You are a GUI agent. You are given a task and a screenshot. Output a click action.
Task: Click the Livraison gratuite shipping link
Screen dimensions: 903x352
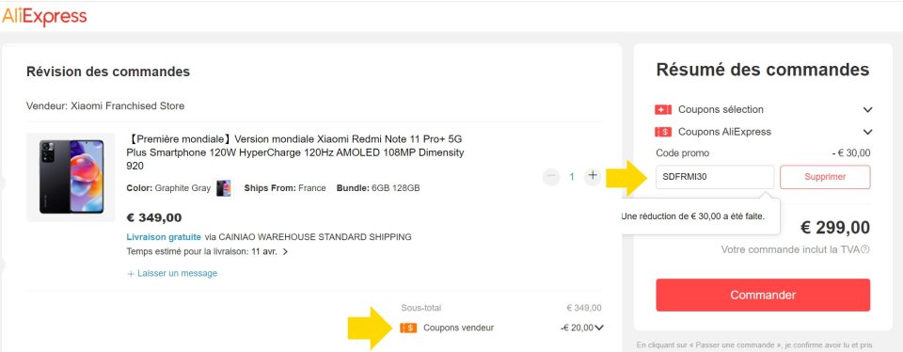164,237
